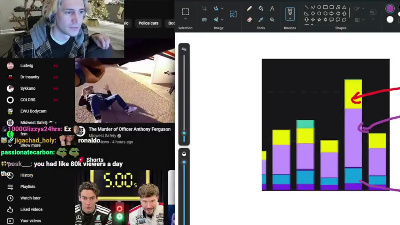Choose the Up arrow shape

tap(344, 13)
